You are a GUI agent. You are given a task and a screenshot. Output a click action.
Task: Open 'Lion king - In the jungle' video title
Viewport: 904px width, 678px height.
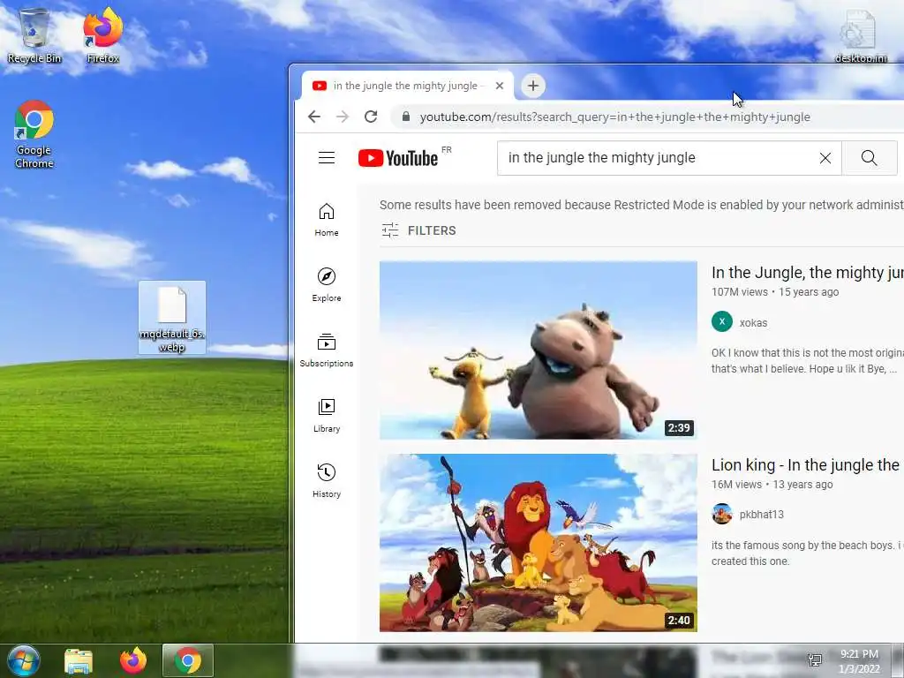click(x=807, y=465)
